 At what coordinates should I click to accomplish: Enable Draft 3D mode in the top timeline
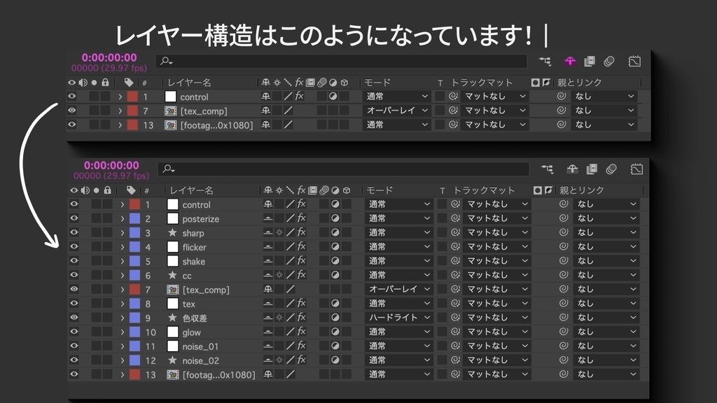pos(571,61)
